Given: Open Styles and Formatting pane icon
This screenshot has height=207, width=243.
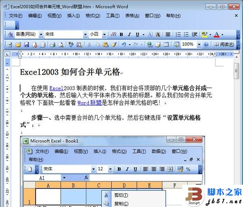Looking at the screenshot, I should pos(10,34).
